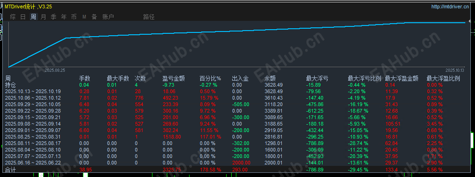
Task: Click the total profit value 3325.75
Action: pos(172,170)
